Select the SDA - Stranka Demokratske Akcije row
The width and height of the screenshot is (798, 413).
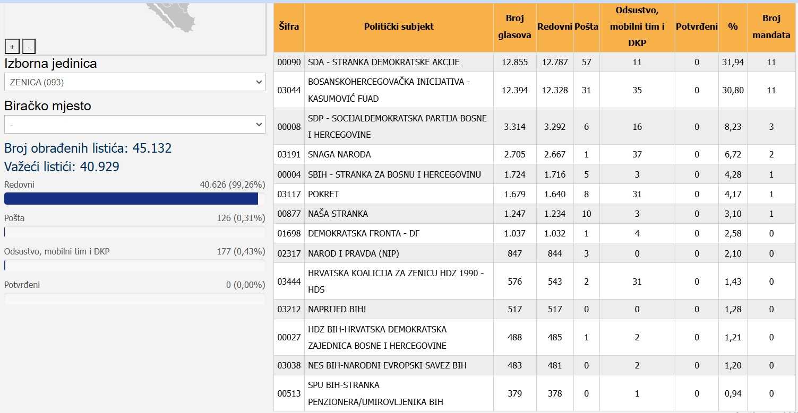383,62
